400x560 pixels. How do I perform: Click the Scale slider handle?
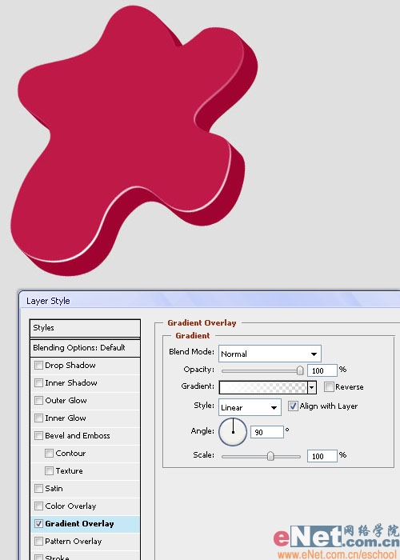tap(270, 456)
